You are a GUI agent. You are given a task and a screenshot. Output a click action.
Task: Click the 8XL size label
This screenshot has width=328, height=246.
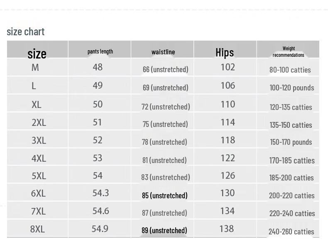pos(37,229)
